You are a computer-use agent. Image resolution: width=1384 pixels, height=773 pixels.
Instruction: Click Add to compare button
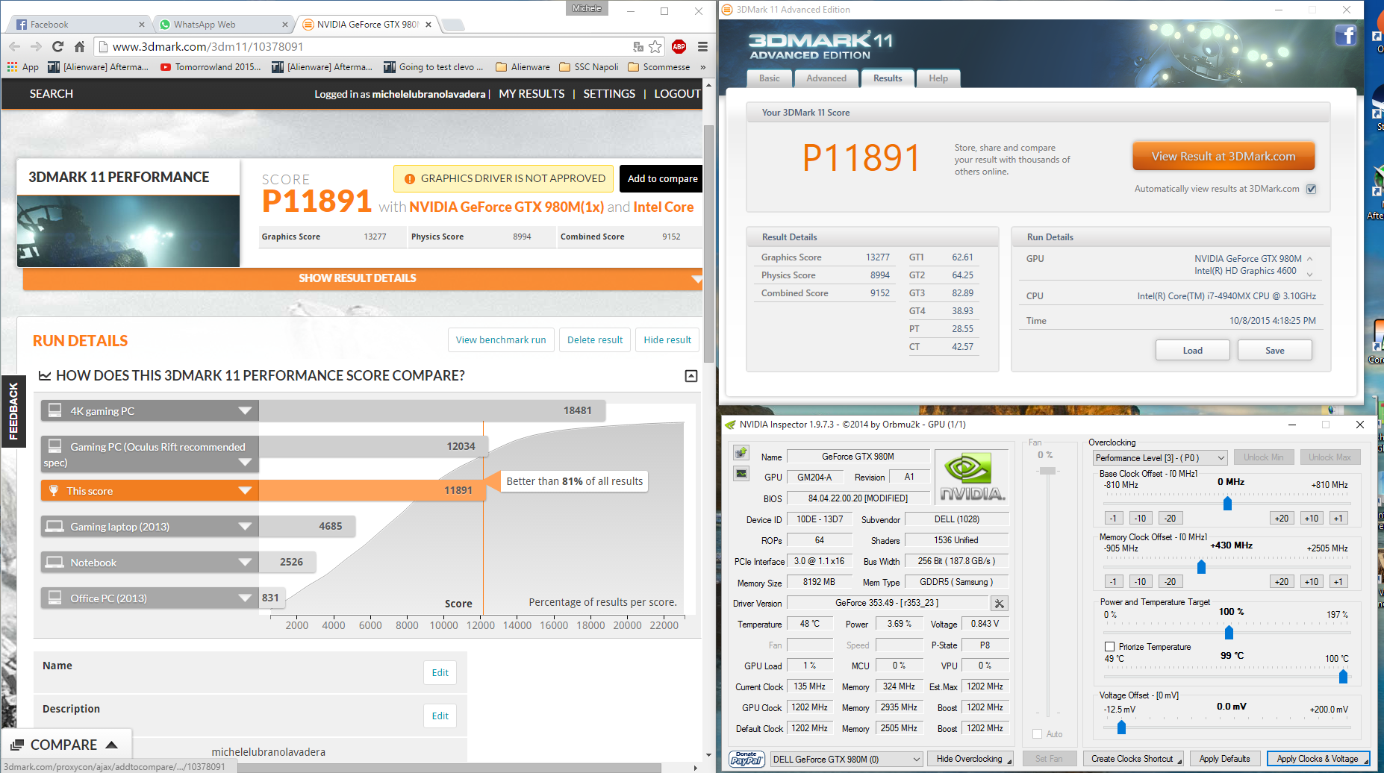pyautogui.click(x=662, y=179)
